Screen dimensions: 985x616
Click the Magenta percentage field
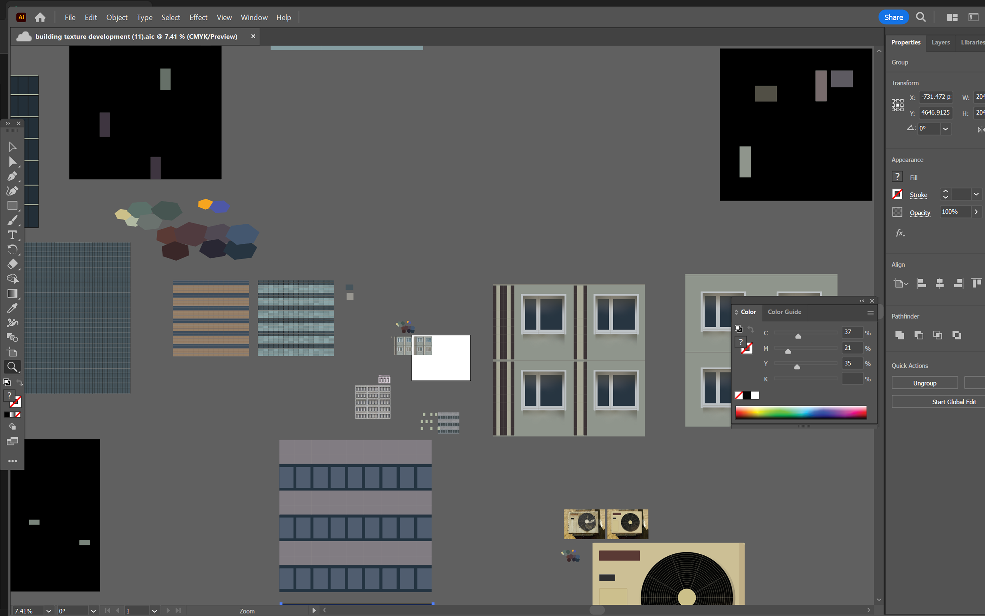pyautogui.click(x=852, y=348)
